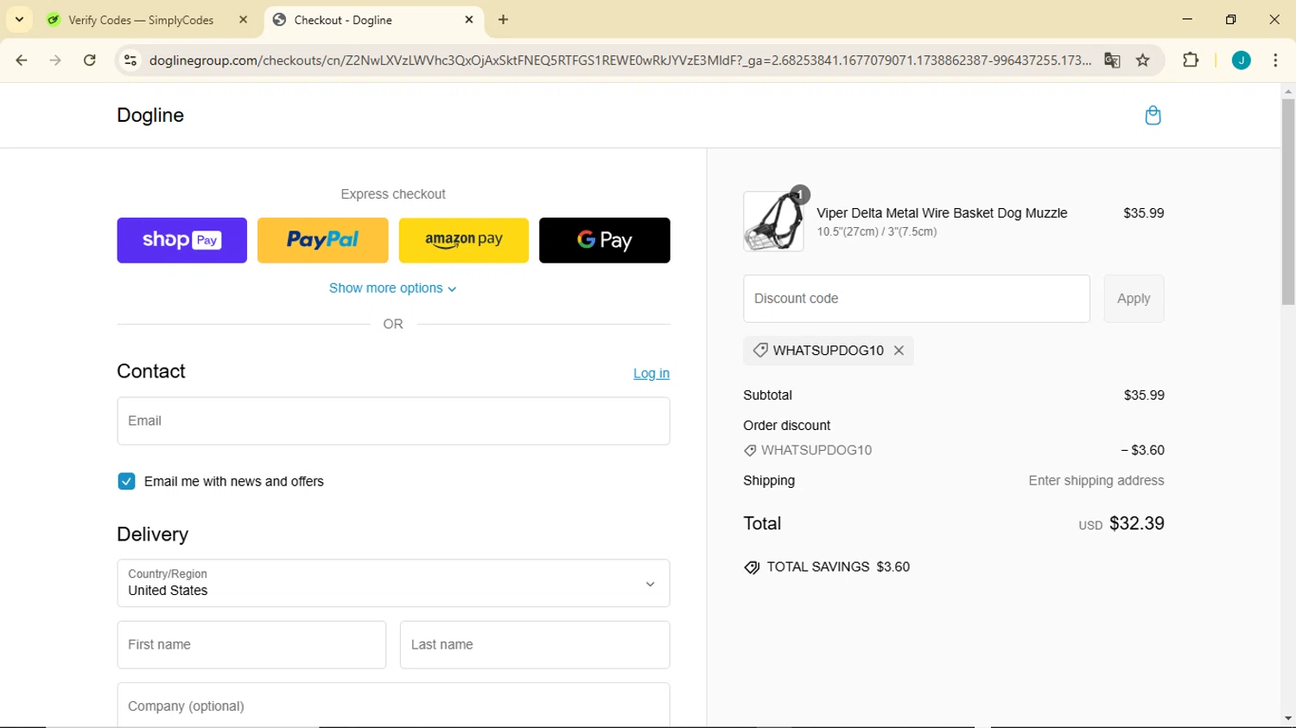Click the Express checkout heading

[393, 194]
